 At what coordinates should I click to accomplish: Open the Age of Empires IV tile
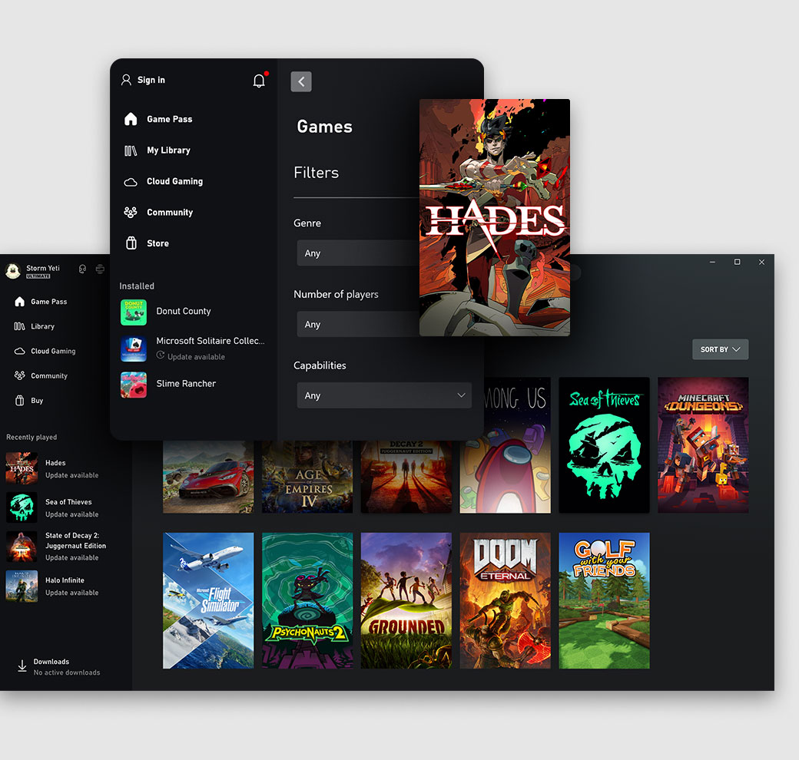[x=307, y=477]
